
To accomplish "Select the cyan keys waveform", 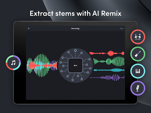I will pyautogui.click(x=109, y=70).
